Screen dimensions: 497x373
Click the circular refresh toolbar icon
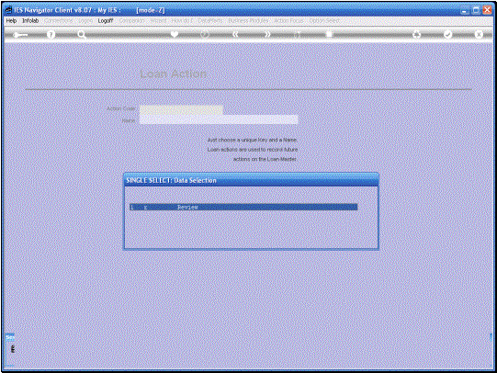click(205, 34)
